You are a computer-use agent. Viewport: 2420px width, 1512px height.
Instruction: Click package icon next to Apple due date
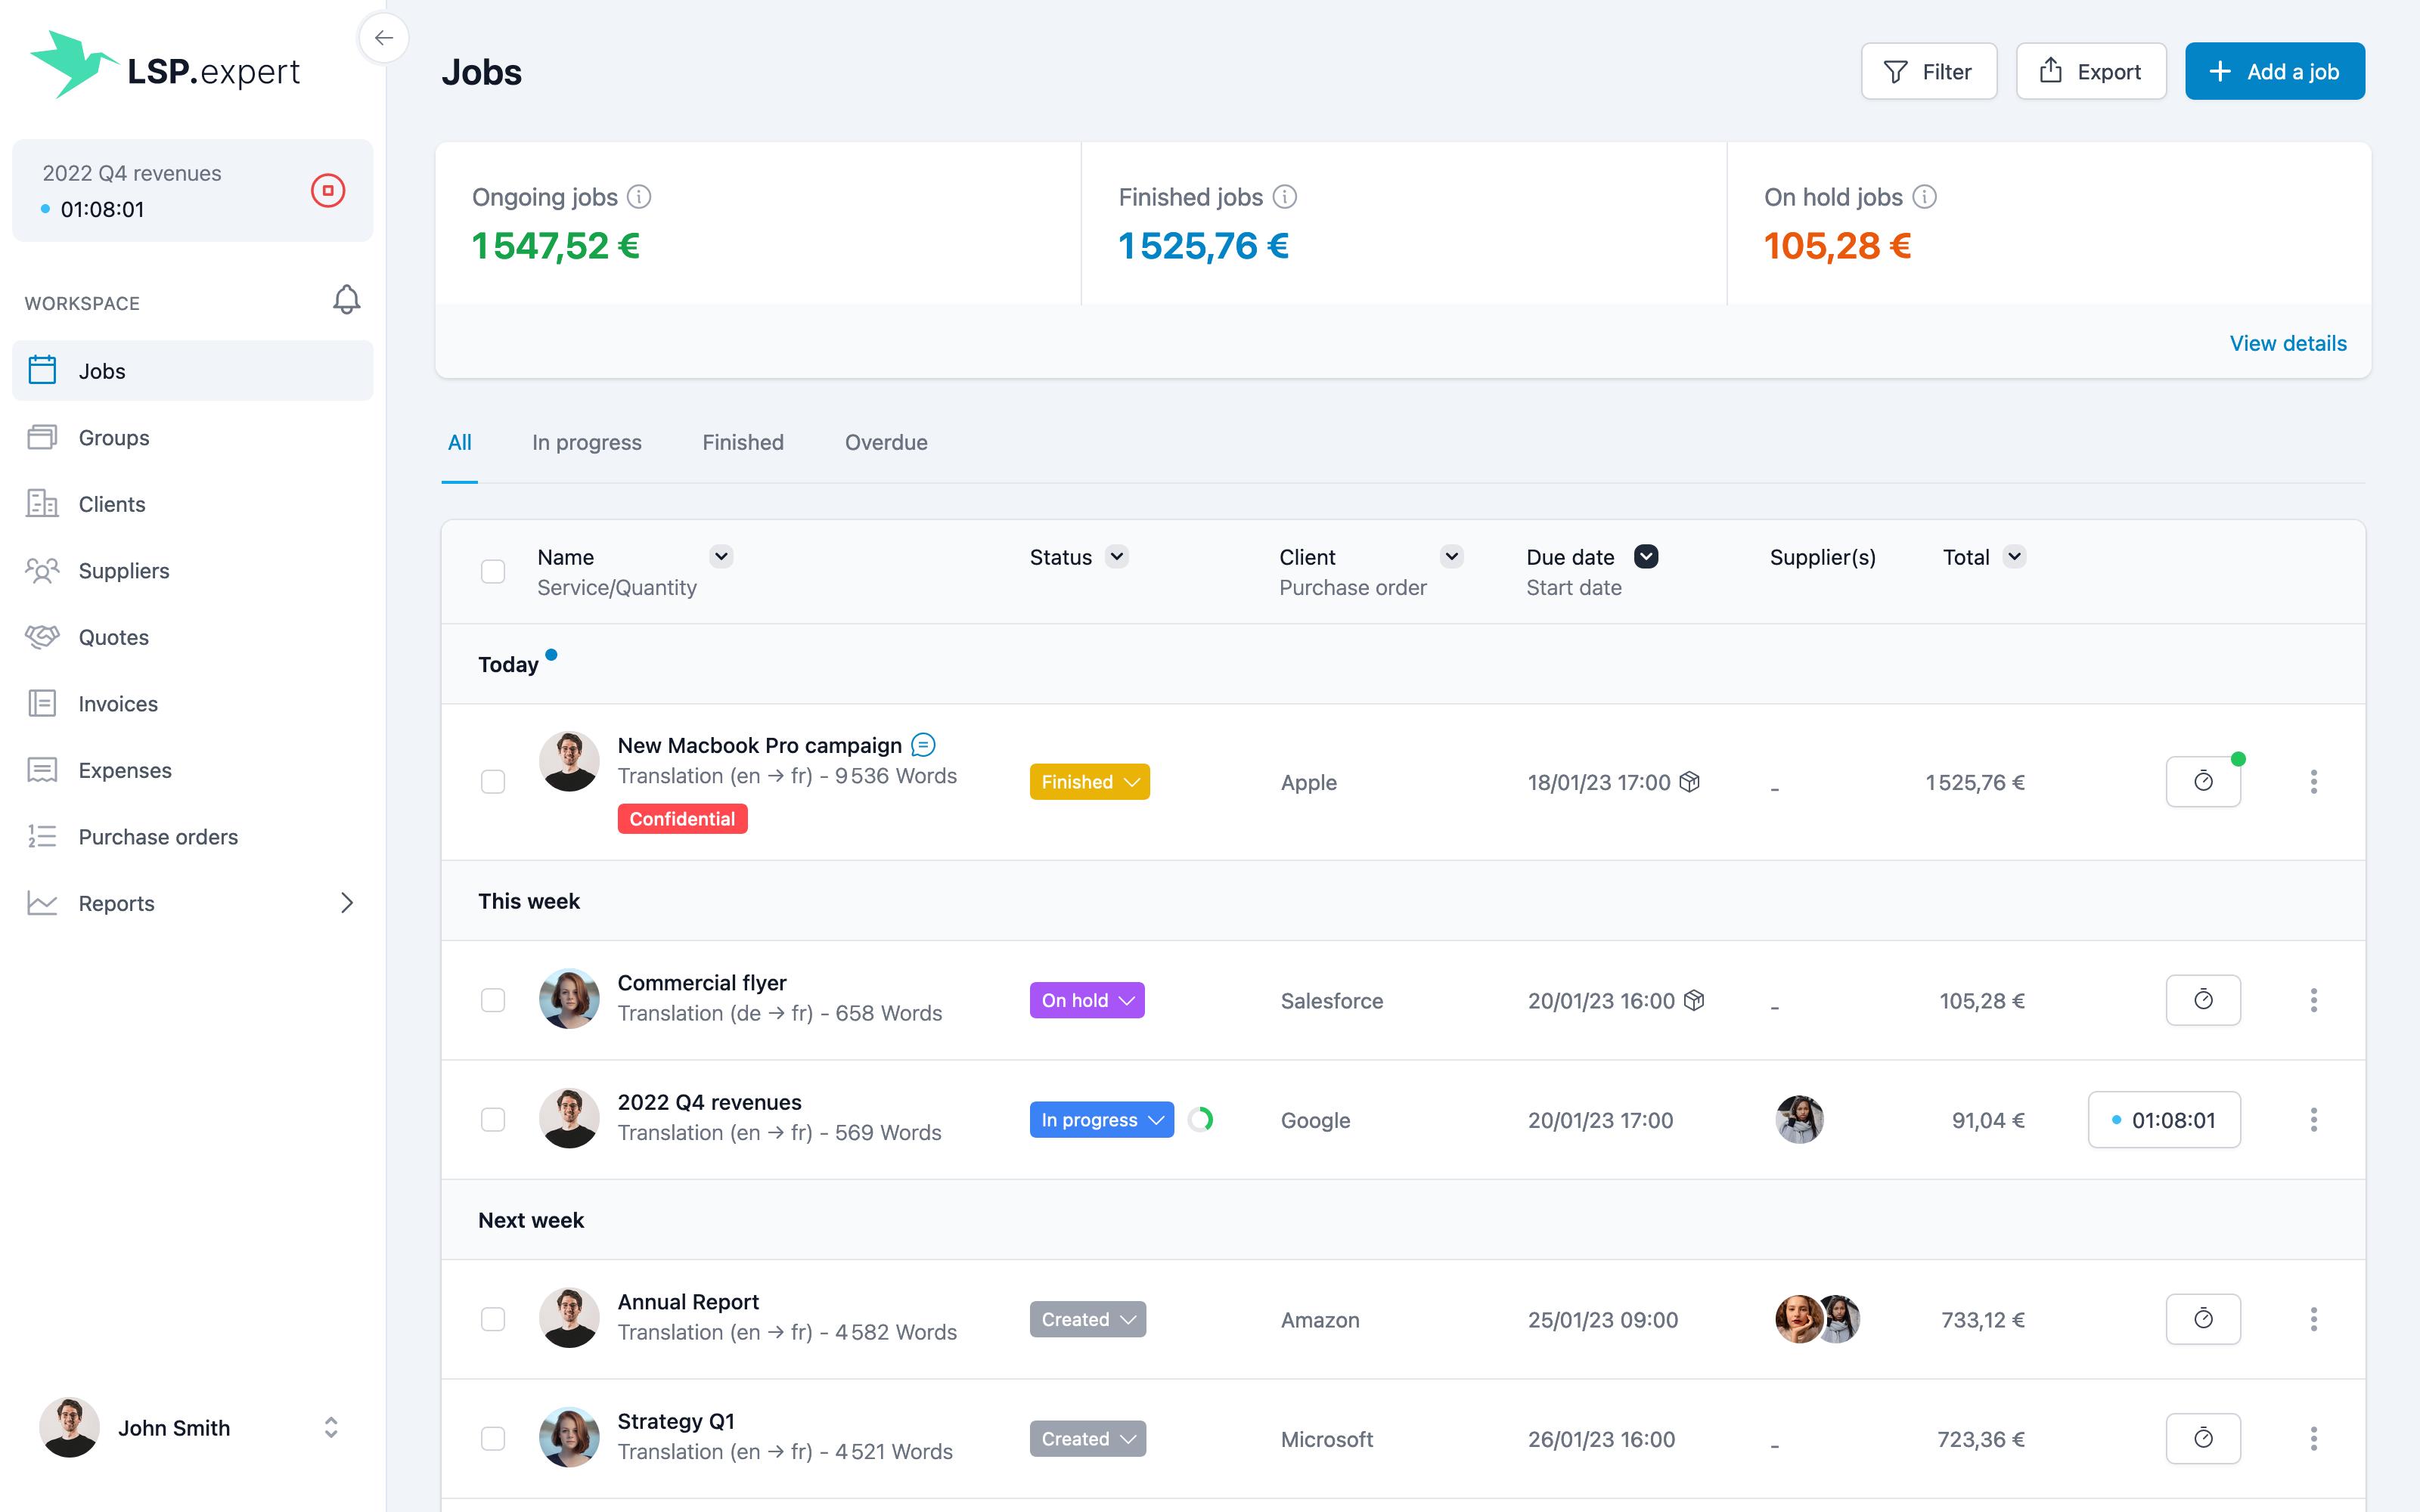[1690, 782]
